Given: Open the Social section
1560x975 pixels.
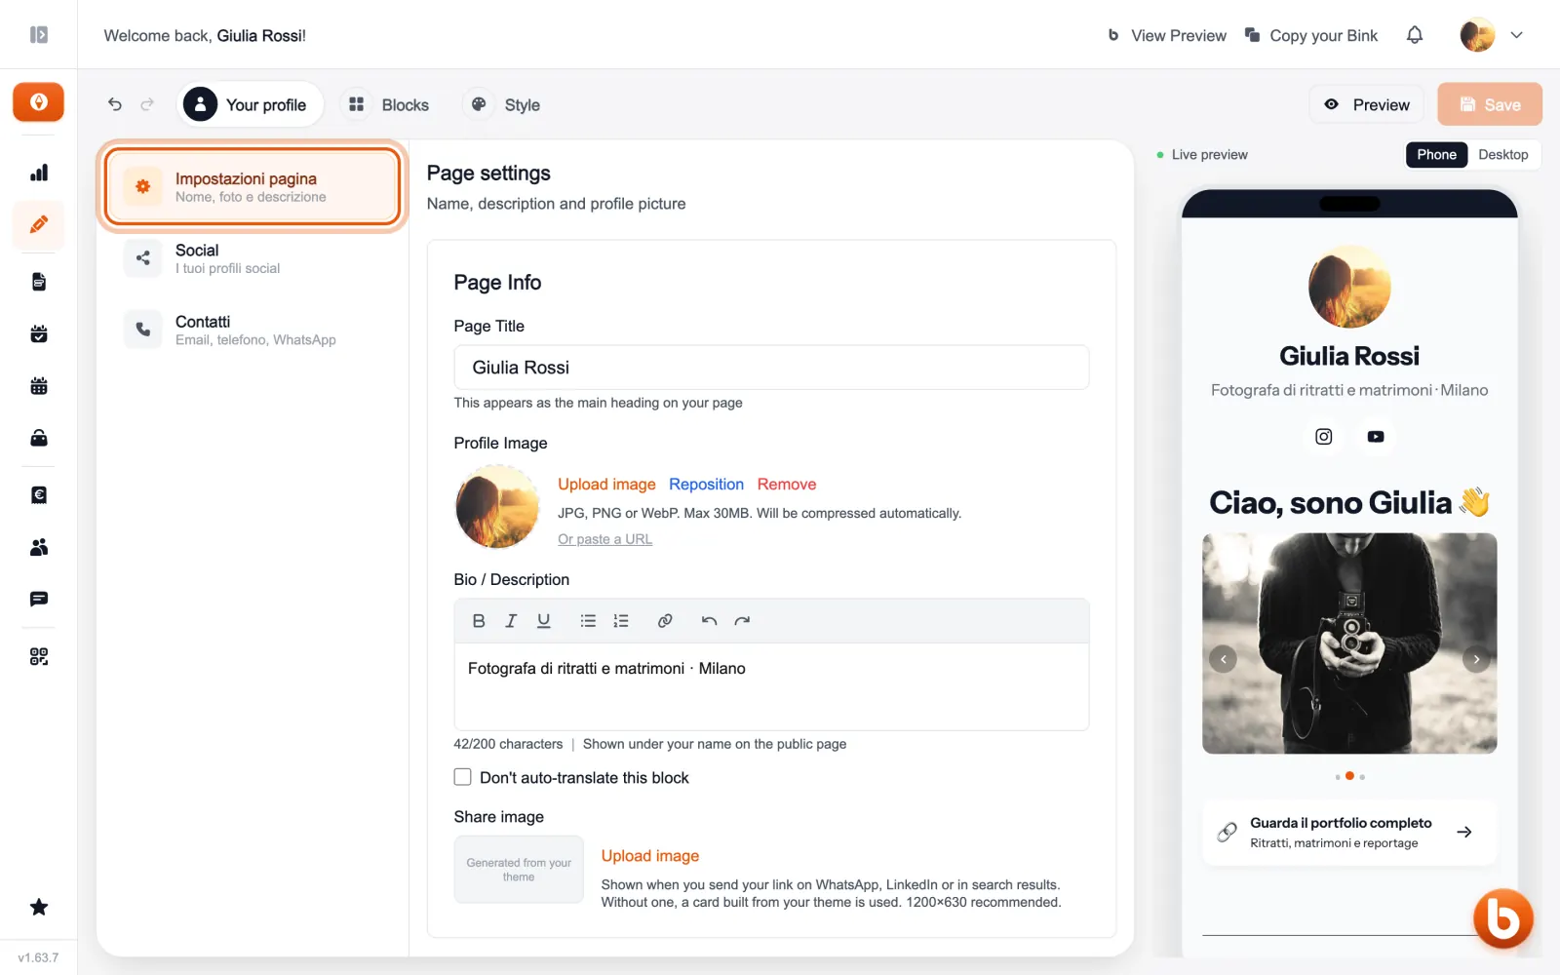Looking at the screenshot, I should point(253,258).
